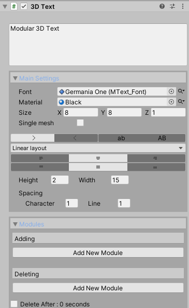Viewport: 189px width, 308px height.
Task: Select the right-to-left text direction arrow
Action: click(76, 138)
